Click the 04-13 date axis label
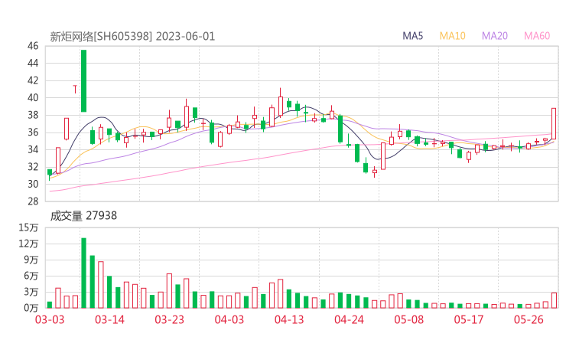Viewport: 566px width, 337px height. pyautogui.click(x=289, y=319)
